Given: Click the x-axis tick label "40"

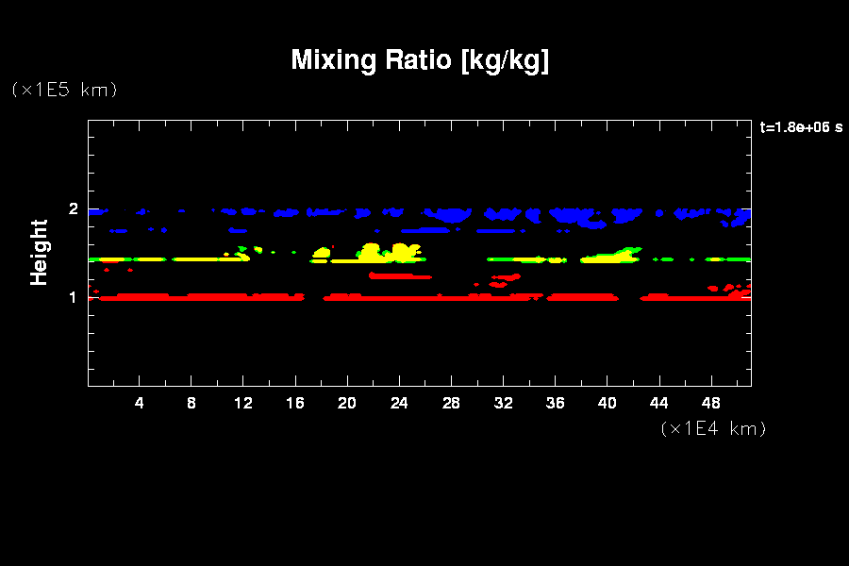Looking at the screenshot, I should tap(607, 404).
